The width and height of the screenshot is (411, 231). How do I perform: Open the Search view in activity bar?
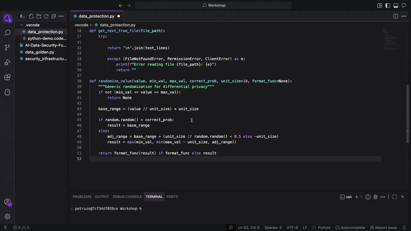click(7, 33)
